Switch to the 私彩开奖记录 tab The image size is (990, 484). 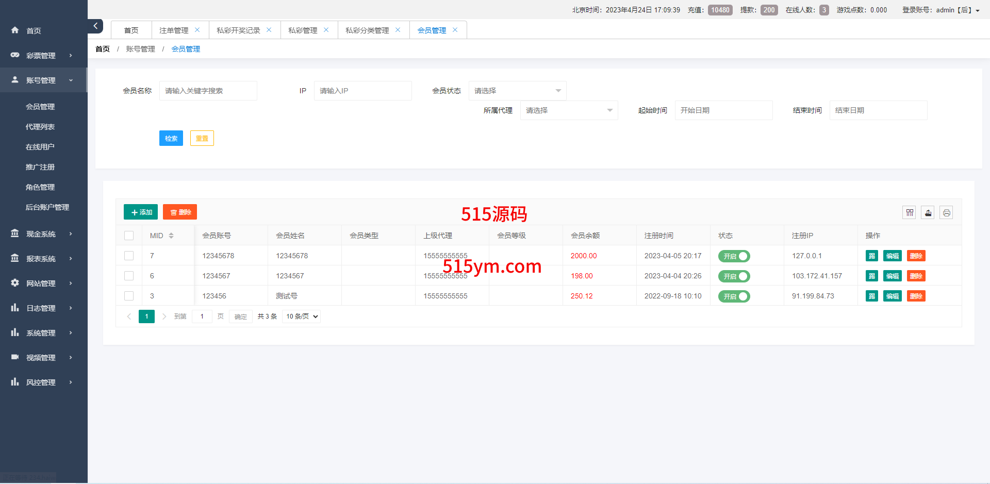click(x=238, y=30)
